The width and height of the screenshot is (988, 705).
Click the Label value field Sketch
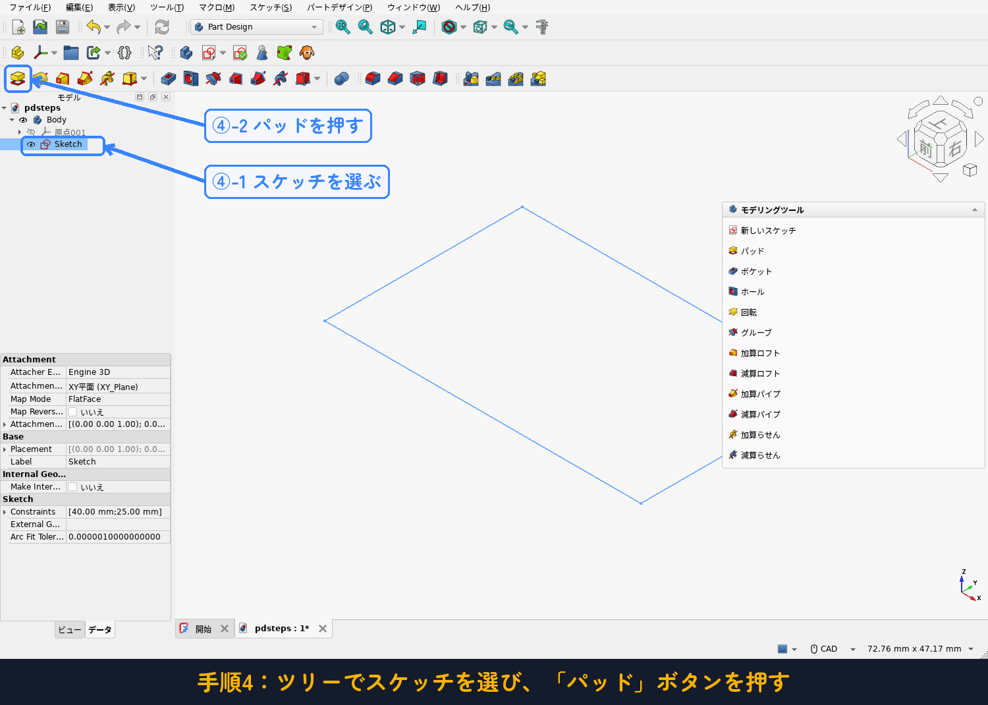[118, 462]
